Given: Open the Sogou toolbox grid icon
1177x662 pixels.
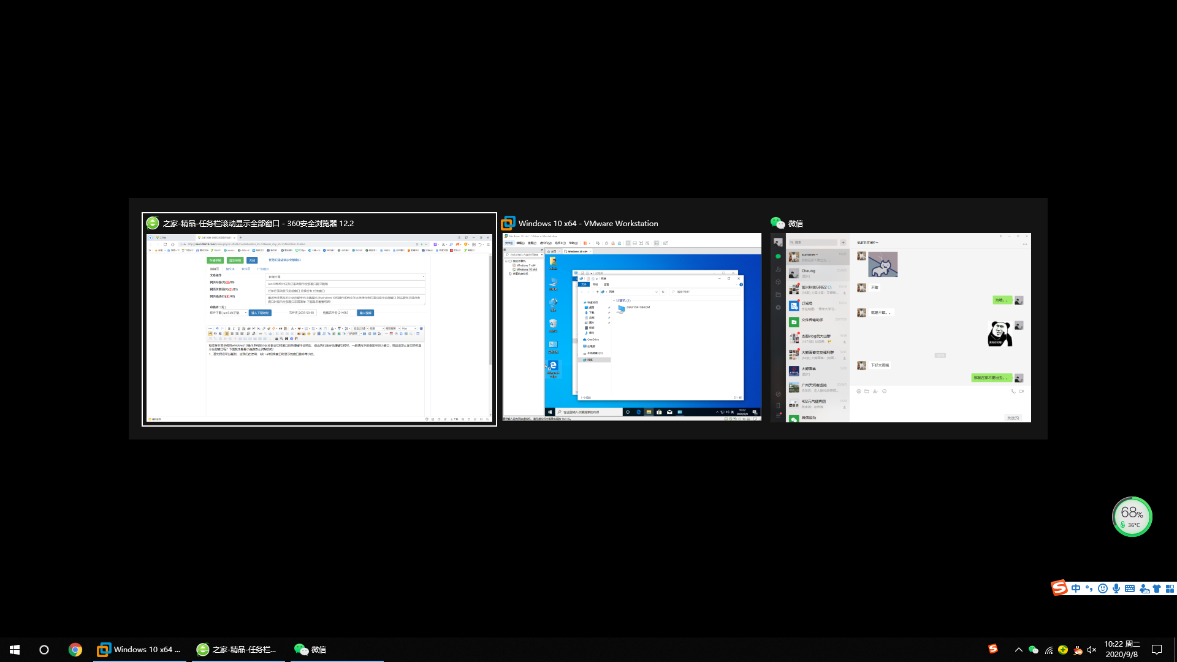Looking at the screenshot, I should (x=1170, y=588).
